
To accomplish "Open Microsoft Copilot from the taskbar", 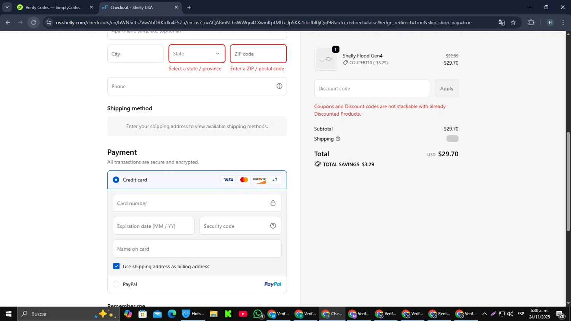I will 128,314.
